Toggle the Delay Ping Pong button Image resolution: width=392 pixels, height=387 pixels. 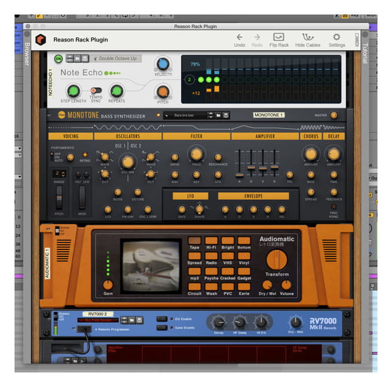click(x=333, y=207)
